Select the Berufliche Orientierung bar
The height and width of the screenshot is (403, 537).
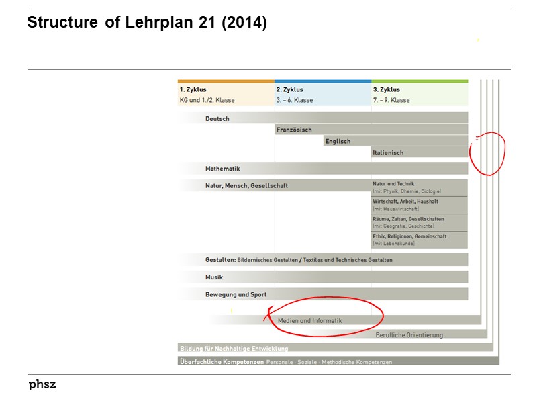(x=409, y=334)
